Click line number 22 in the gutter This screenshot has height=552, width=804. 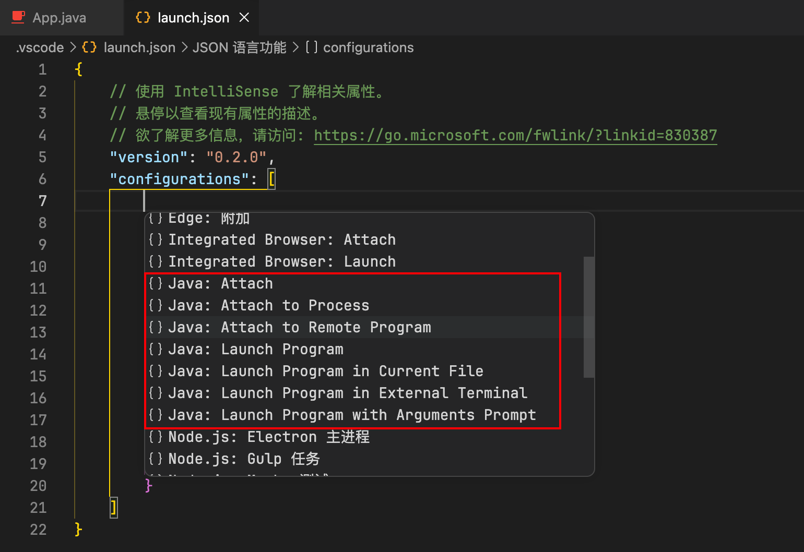[x=38, y=530]
